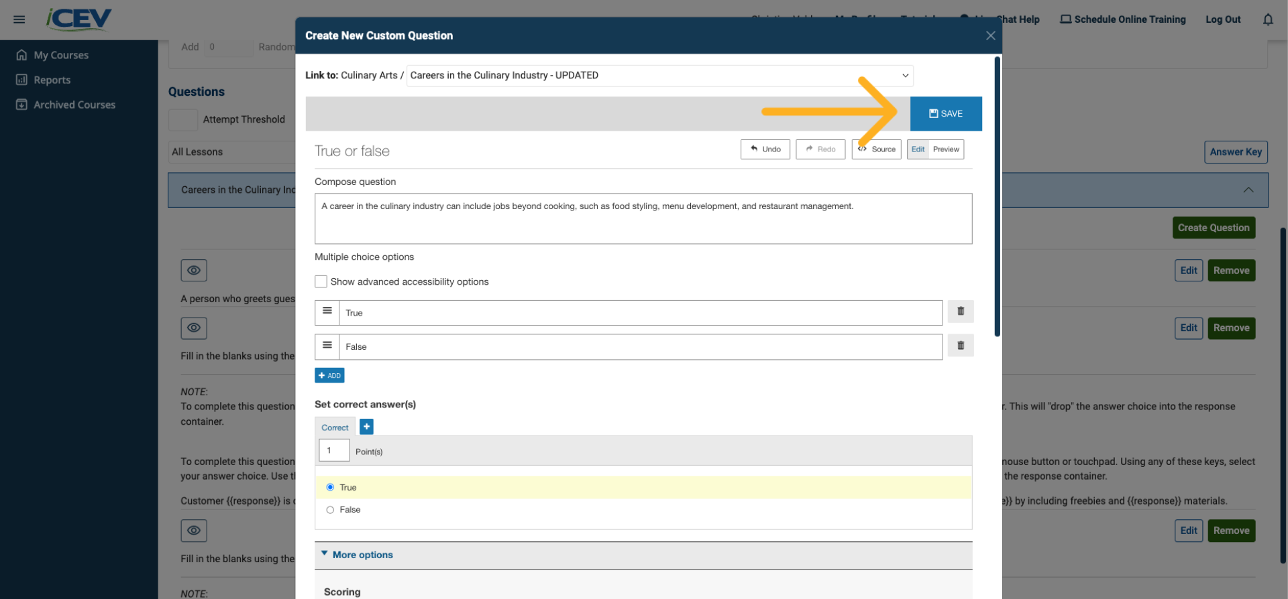Open the Source code view

pos(876,149)
